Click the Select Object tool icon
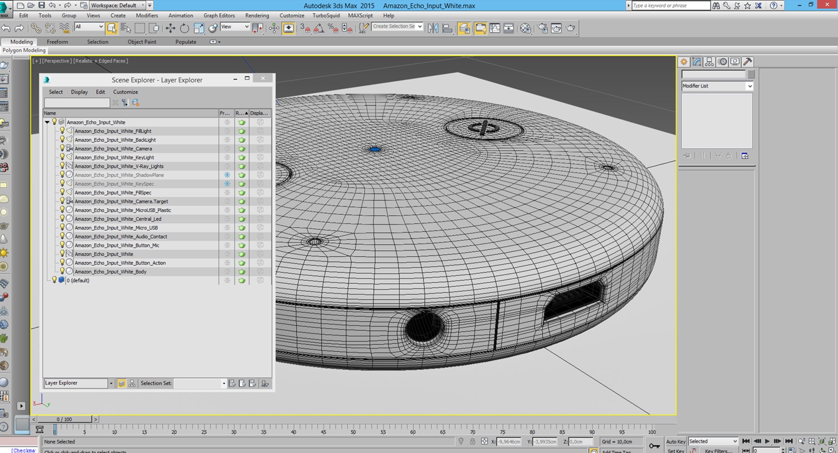838x453 pixels. tap(112, 28)
